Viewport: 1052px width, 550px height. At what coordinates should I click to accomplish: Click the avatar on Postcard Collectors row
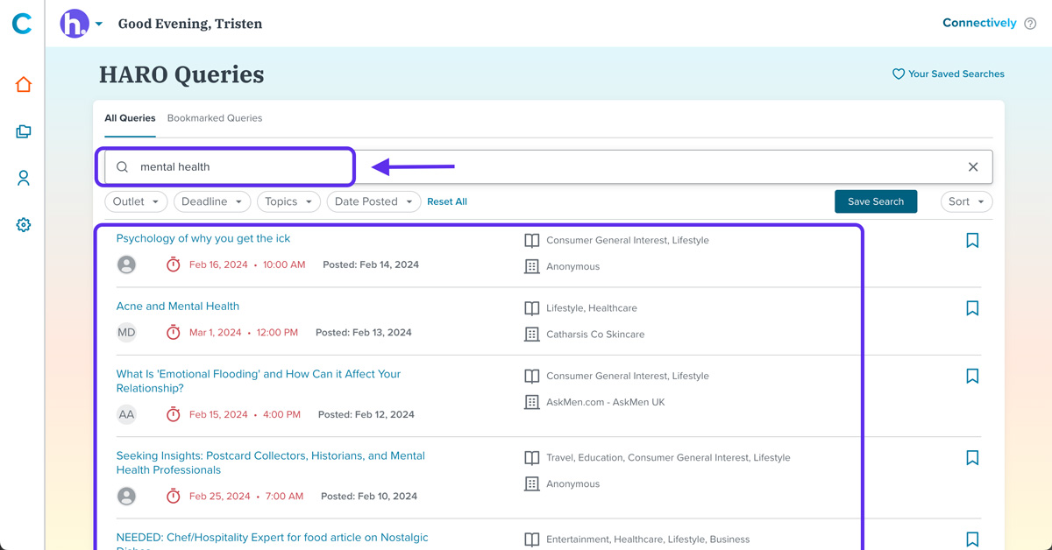coord(127,496)
